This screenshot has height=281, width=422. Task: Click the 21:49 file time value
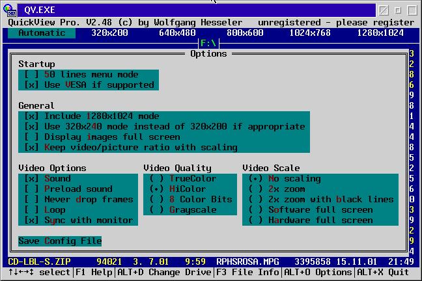[x=401, y=261]
